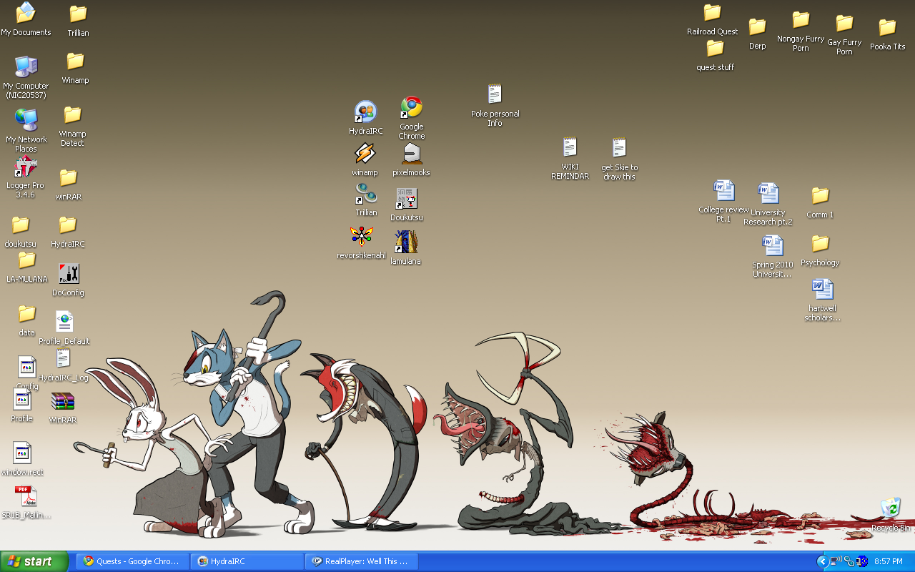
Task: Open the DoConfig application icon
Action: point(69,274)
